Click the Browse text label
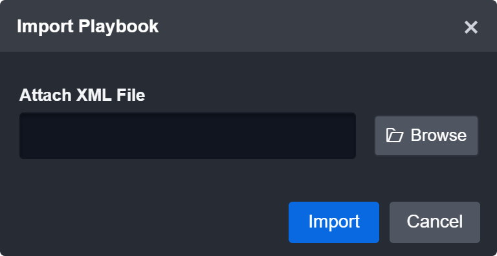Viewport: 497px width, 256px height. pyautogui.click(x=438, y=135)
